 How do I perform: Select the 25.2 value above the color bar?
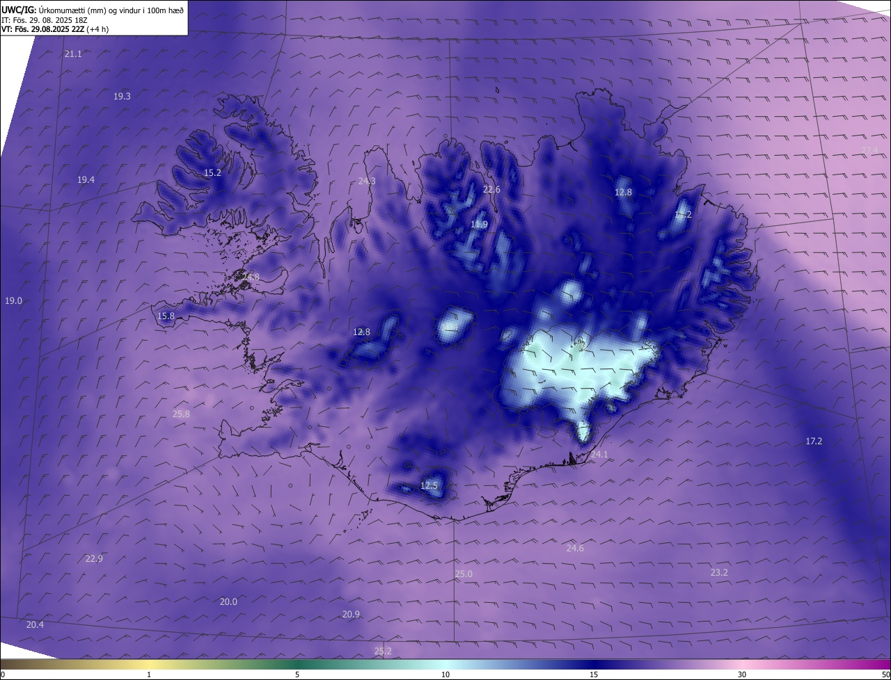pos(383,651)
